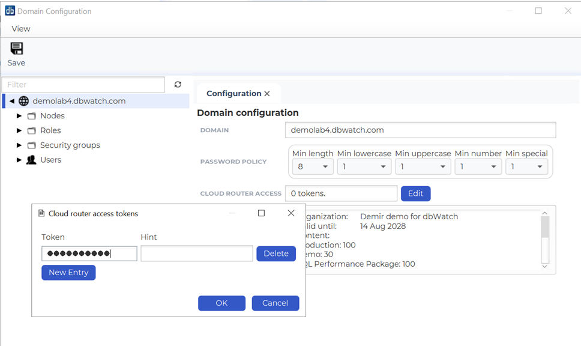Viewport: 581px width, 346px height.
Task: Expand the Nodes tree item
Action: coord(19,116)
